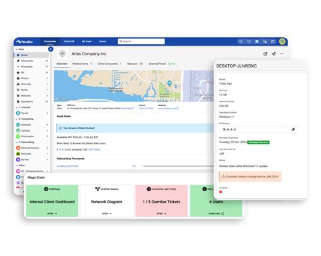Open the Companies menu item
This screenshot has width=321, height=256.
(50, 41)
